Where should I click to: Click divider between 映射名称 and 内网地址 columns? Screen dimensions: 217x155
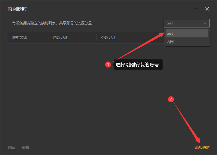(48, 38)
